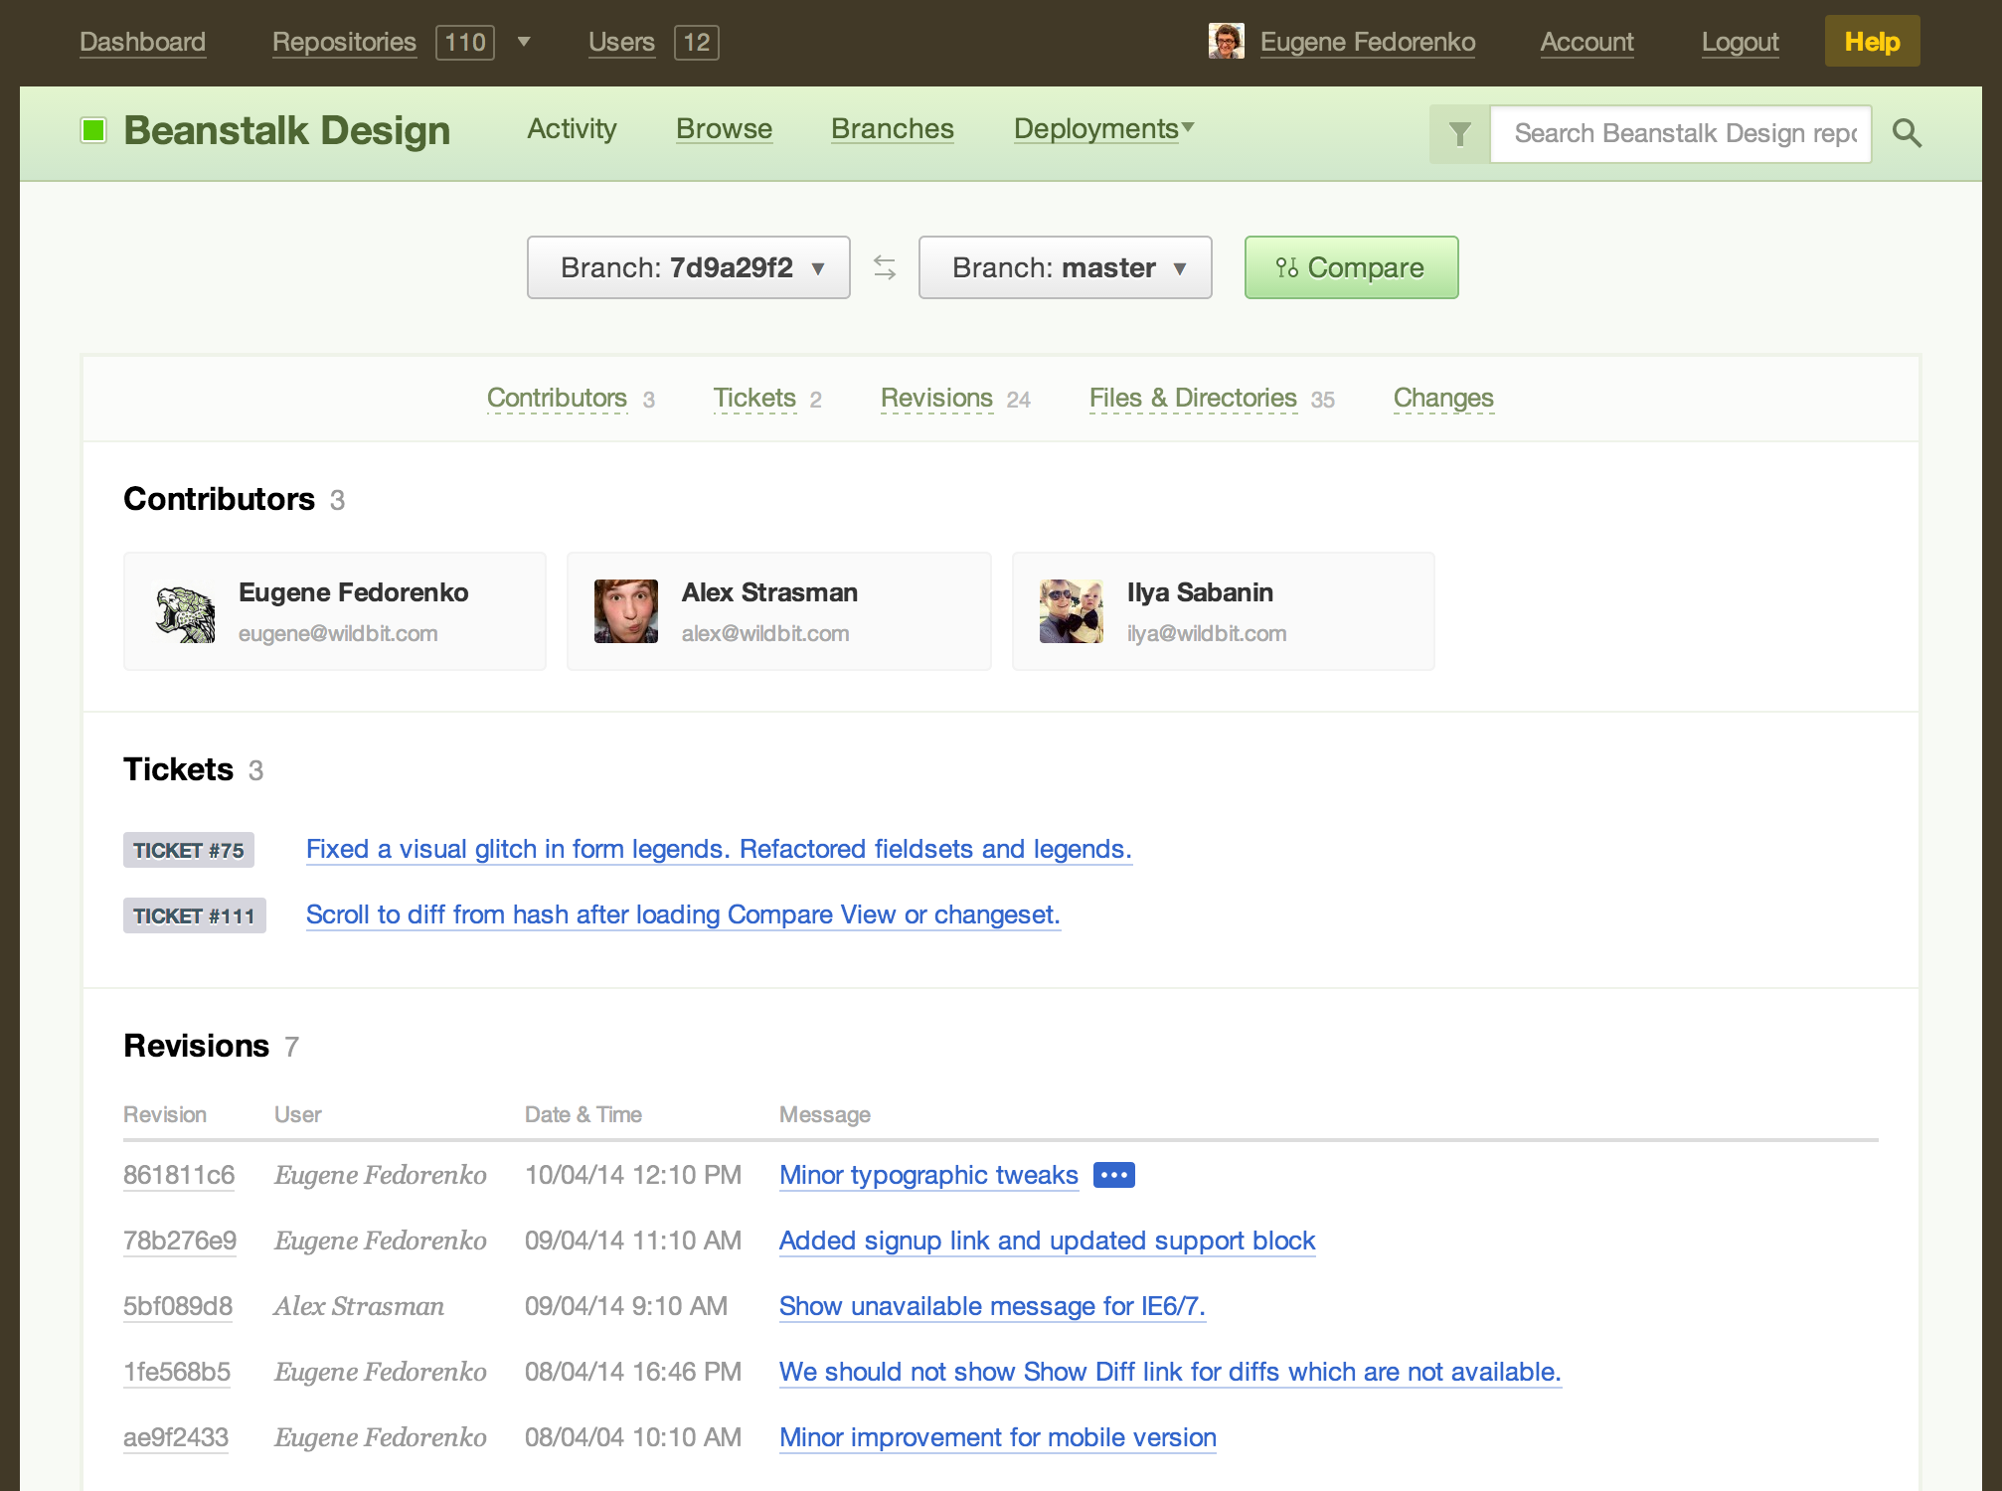Image resolution: width=2002 pixels, height=1491 pixels.
Task: Expand the Deployments menu
Action: click(1104, 129)
